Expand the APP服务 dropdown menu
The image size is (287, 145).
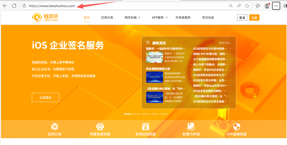click(x=160, y=18)
